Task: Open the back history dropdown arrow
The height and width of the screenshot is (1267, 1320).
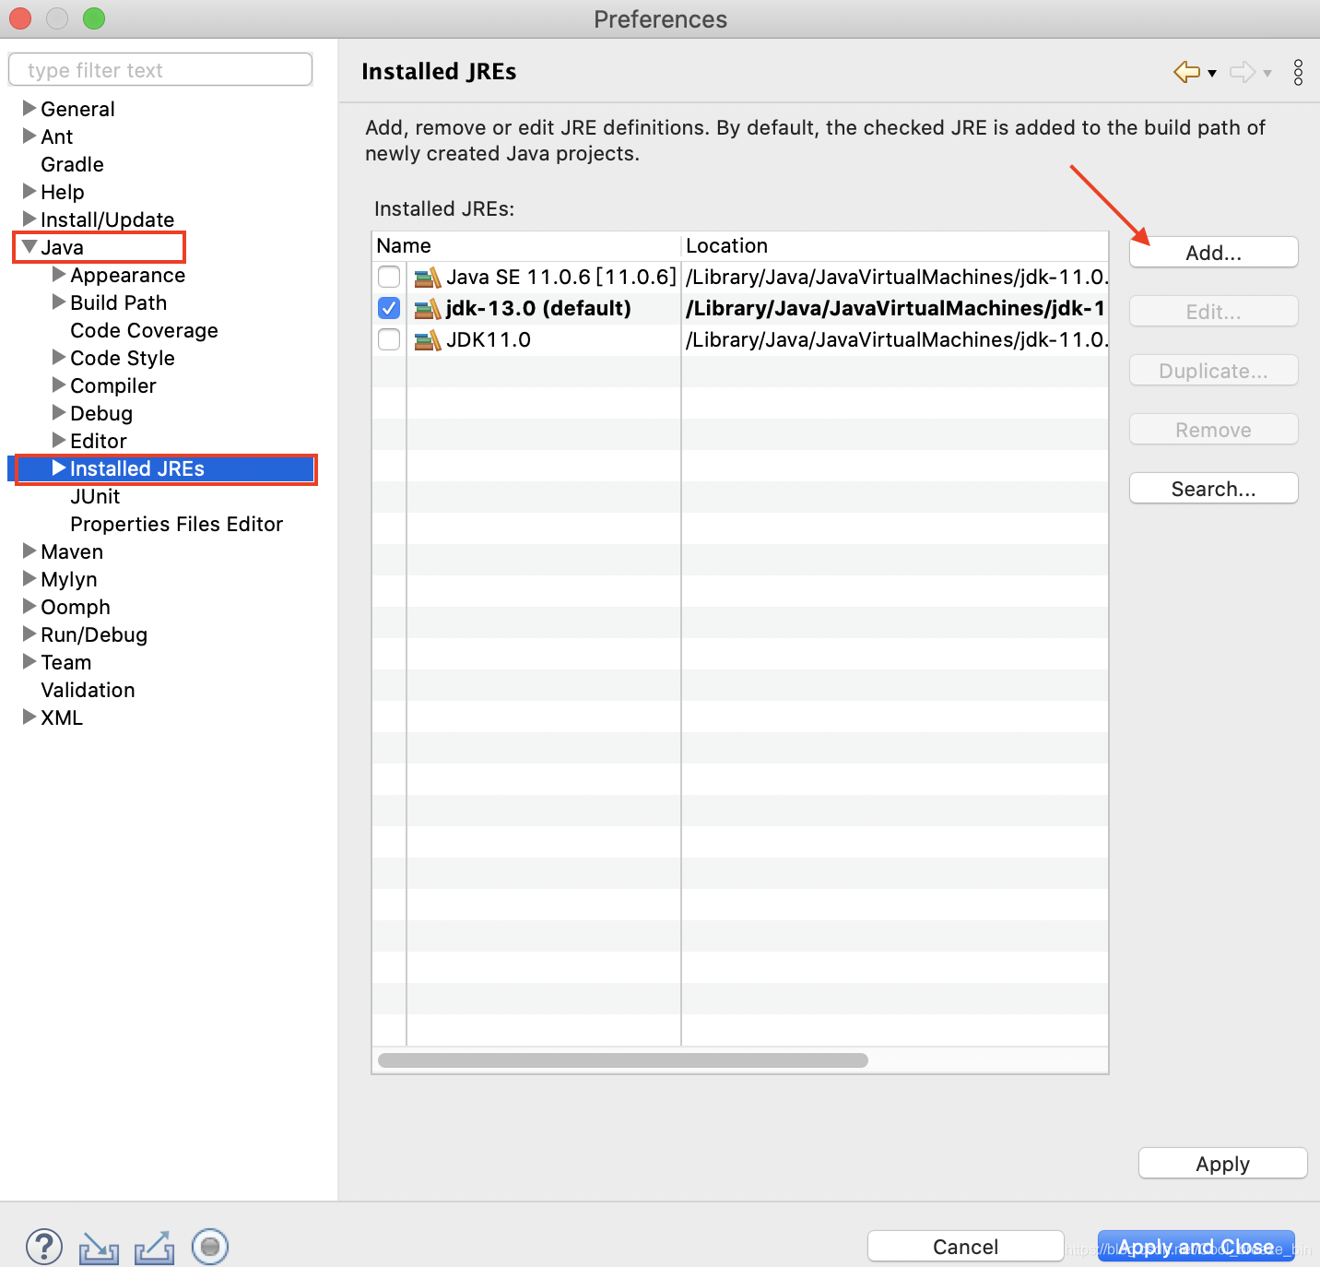Action: click(1212, 74)
